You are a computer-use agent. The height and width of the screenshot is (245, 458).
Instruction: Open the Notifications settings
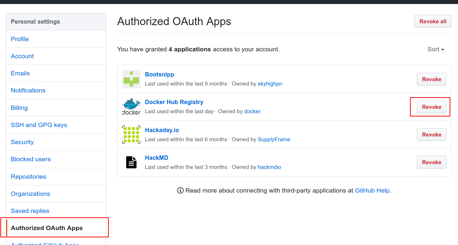point(28,90)
